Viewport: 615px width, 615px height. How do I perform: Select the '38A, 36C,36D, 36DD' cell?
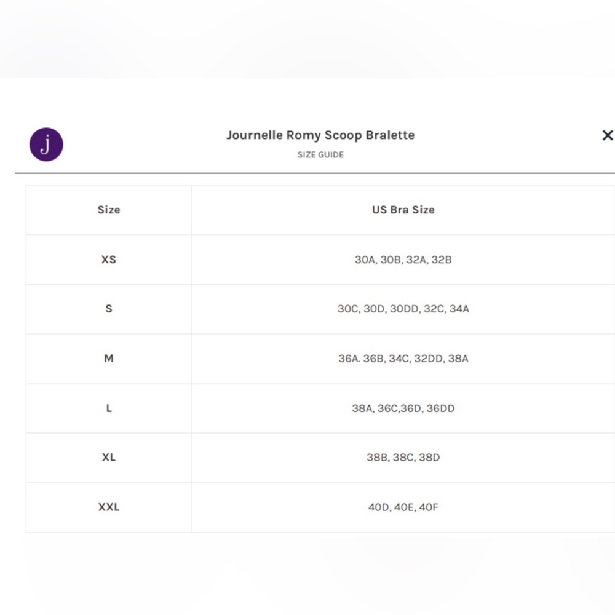pyautogui.click(x=403, y=408)
